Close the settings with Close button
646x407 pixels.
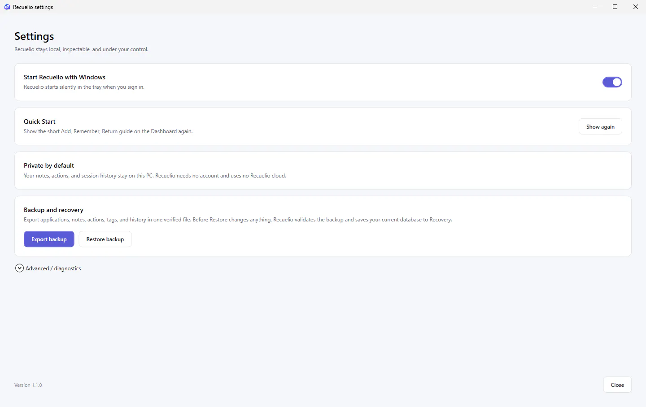[617, 385]
